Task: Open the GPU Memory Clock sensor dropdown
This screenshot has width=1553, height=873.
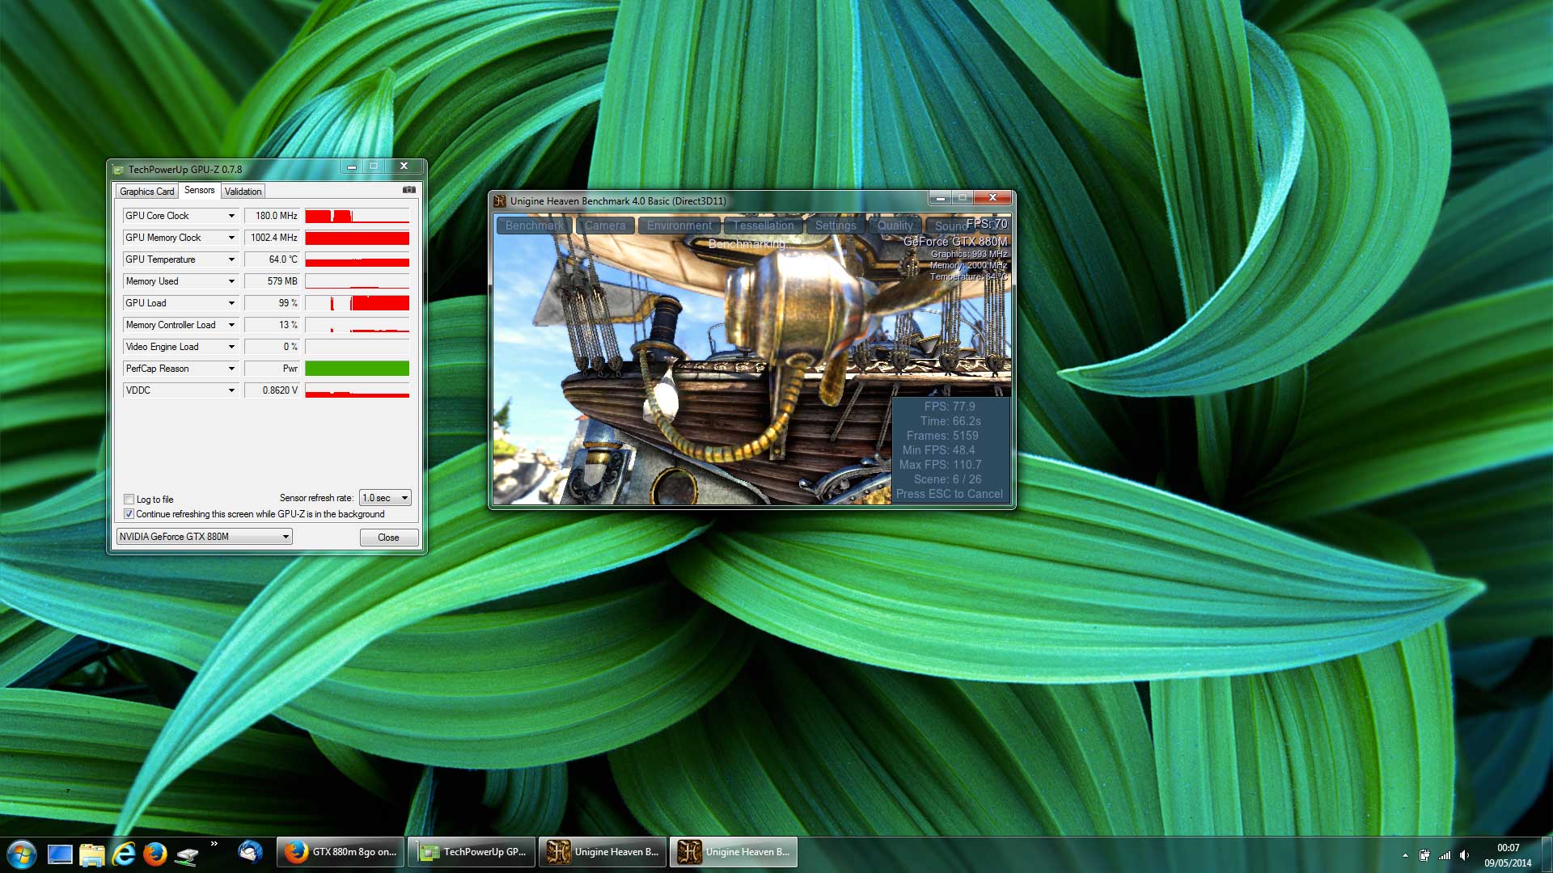Action: [231, 238]
